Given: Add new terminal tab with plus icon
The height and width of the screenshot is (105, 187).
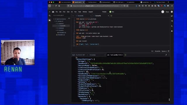Looking at the screenshot, I should [x=125, y=55].
